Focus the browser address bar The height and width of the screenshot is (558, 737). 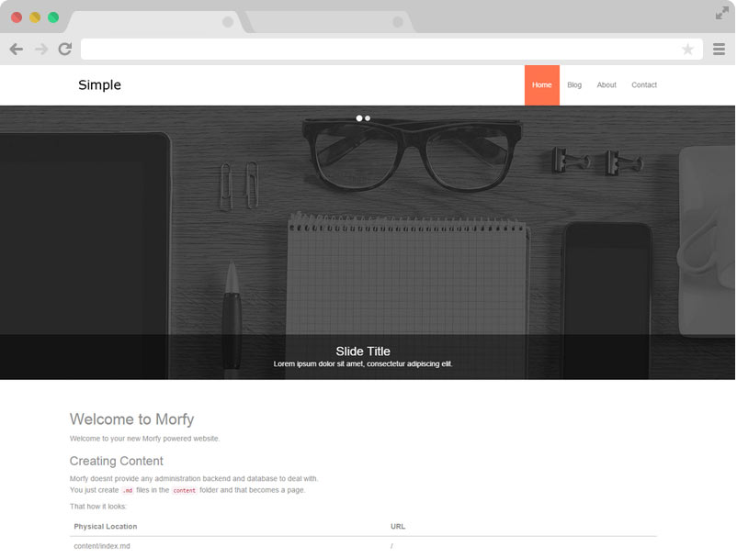pos(391,49)
